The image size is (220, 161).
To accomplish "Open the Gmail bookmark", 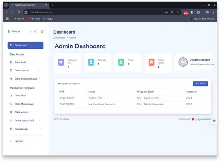I will (19, 19).
